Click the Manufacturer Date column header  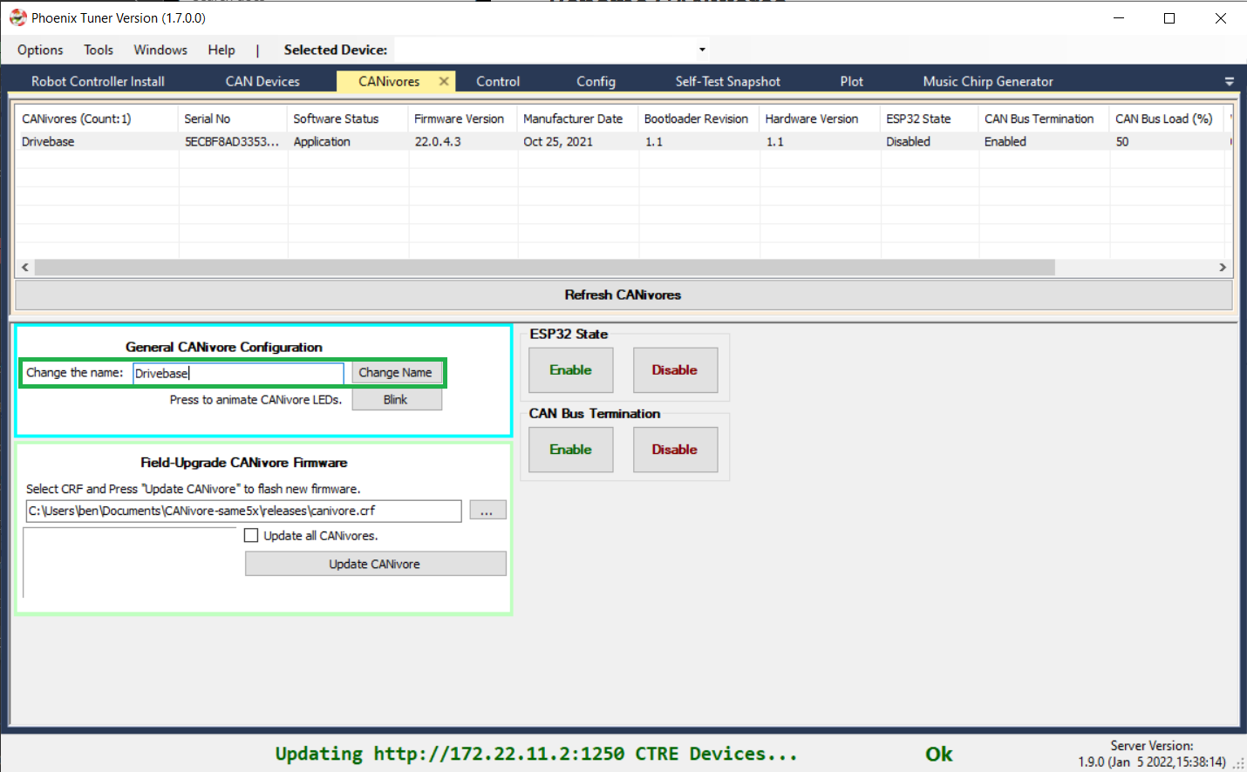pos(578,119)
